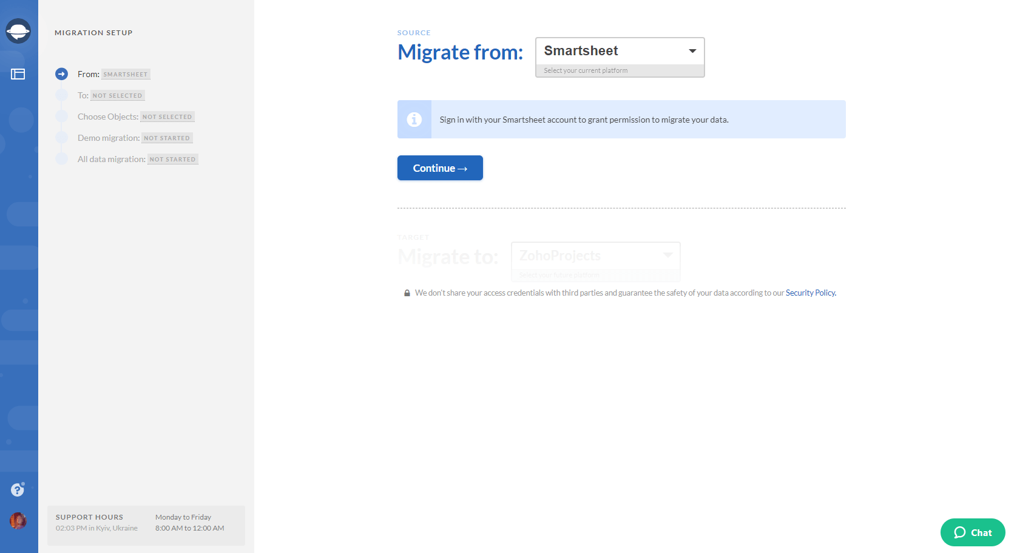Image resolution: width=1017 pixels, height=553 pixels.
Task: Click the chat bubble icon
Action: point(959,532)
